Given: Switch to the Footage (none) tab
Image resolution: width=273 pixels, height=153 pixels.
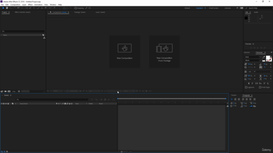Looking at the screenshot, I should click(80, 12).
